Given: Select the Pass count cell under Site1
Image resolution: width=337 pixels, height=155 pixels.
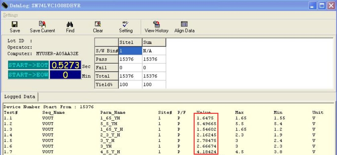Looking at the screenshot, I should click(x=130, y=59).
